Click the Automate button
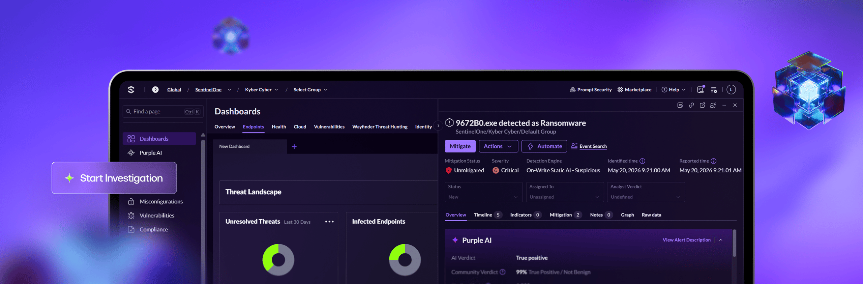Image resolution: width=863 pixels, height=284 pixels. [544, 146]
